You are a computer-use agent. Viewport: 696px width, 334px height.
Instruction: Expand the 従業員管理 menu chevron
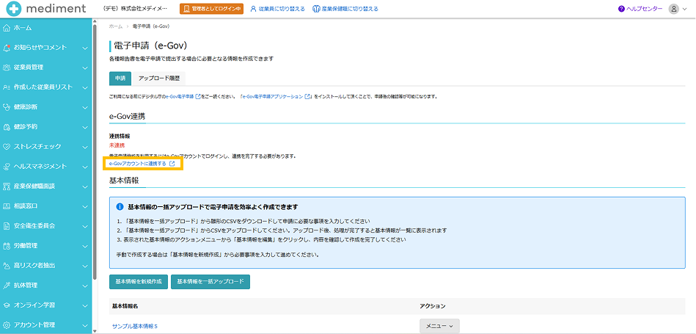point(85,68)
